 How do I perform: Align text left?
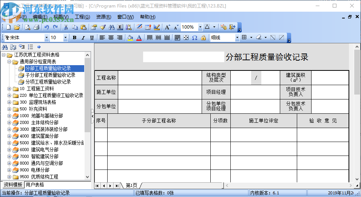coord(102,38)
